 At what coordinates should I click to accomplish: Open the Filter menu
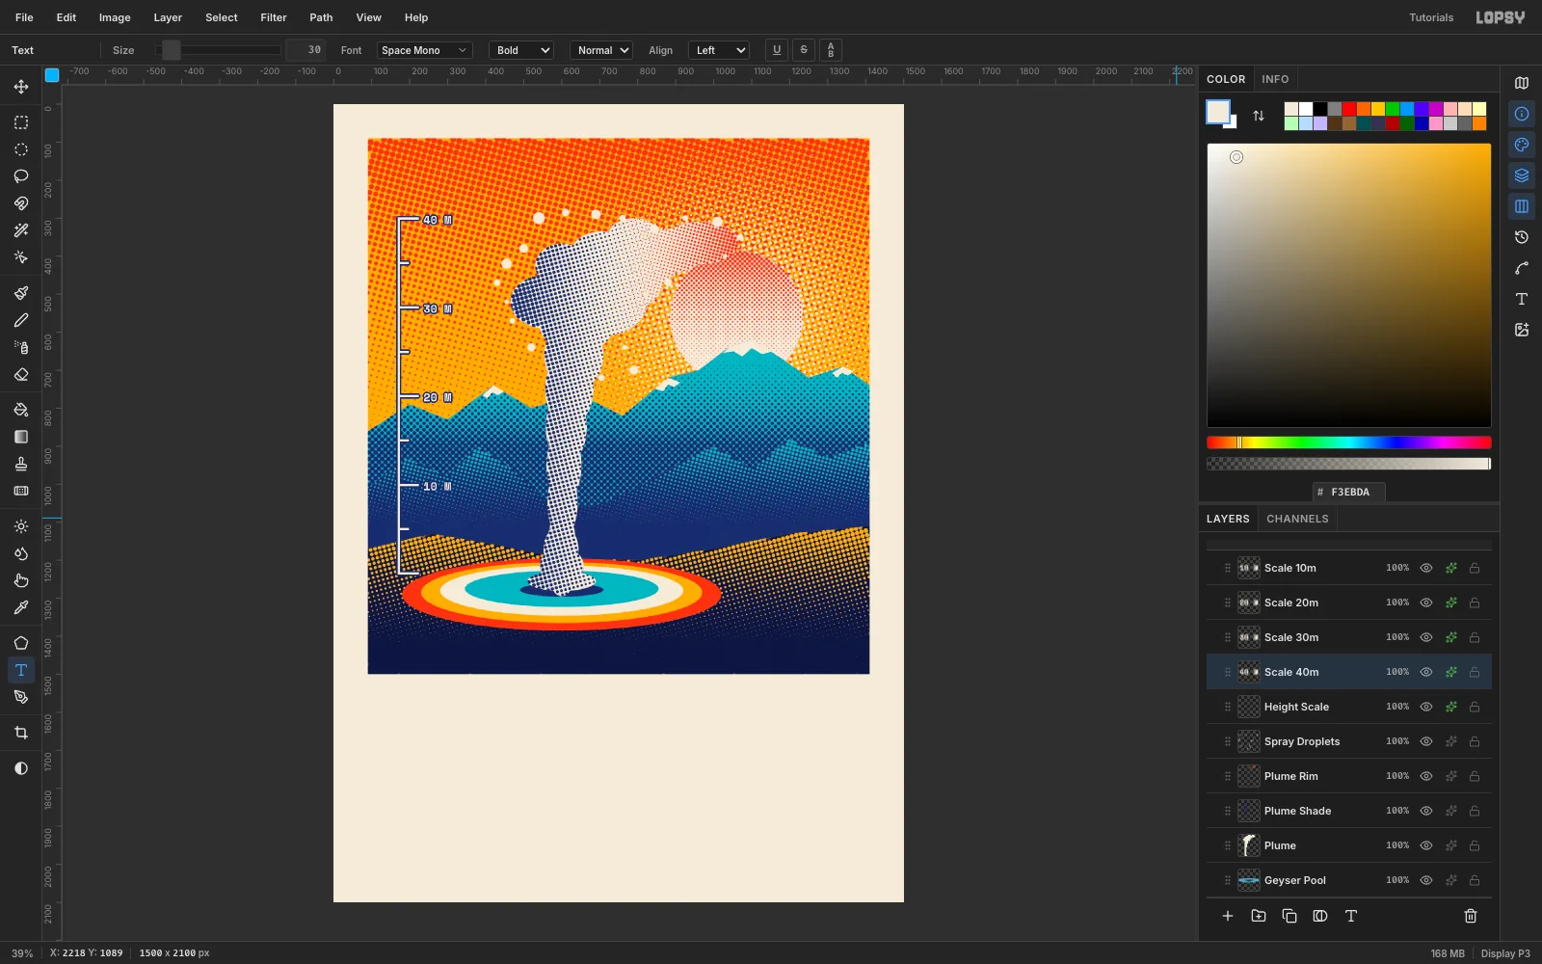(274, 17)
